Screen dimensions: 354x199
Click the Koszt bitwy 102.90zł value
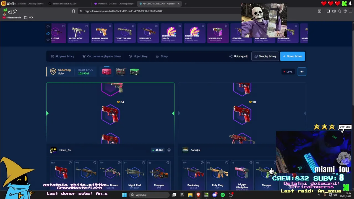tap(84, 74)
